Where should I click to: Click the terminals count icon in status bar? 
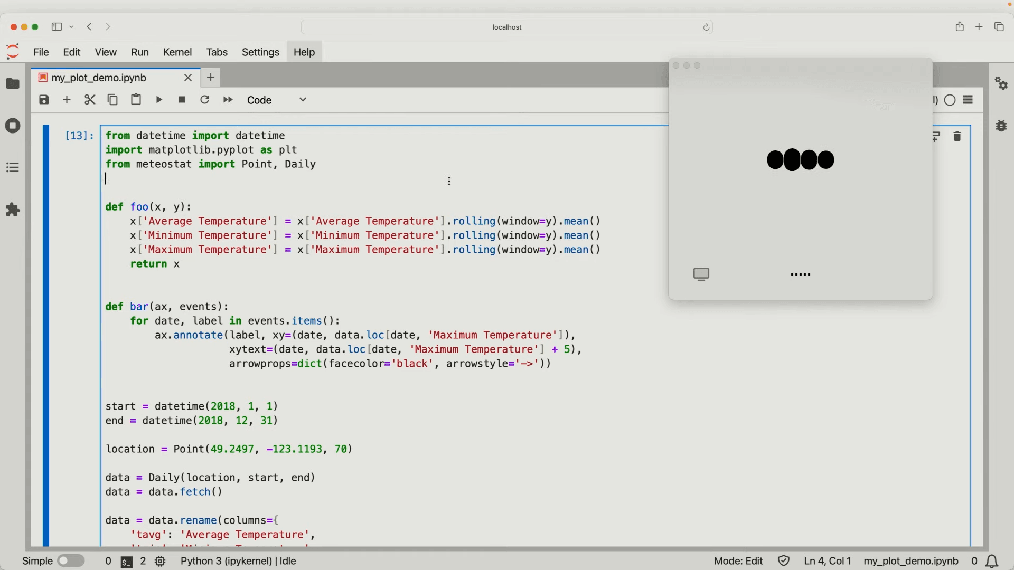[127, 562]
